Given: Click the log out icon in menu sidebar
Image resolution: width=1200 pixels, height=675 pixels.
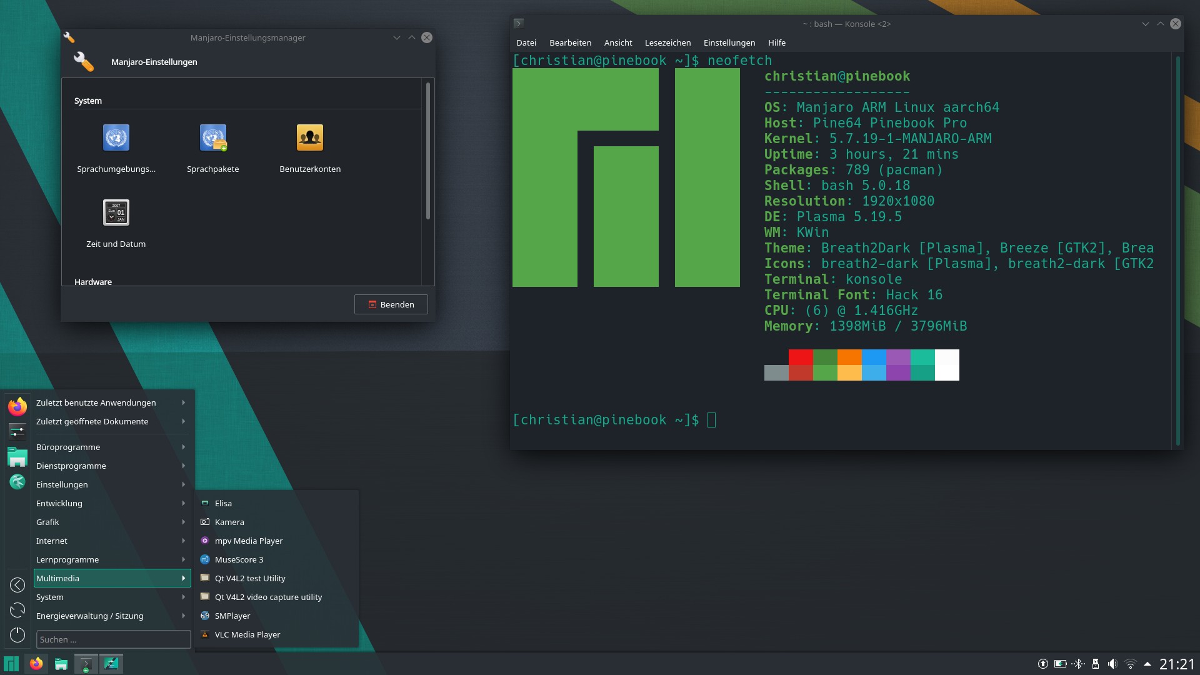Looking at the screenshot, I should (17, 585).
